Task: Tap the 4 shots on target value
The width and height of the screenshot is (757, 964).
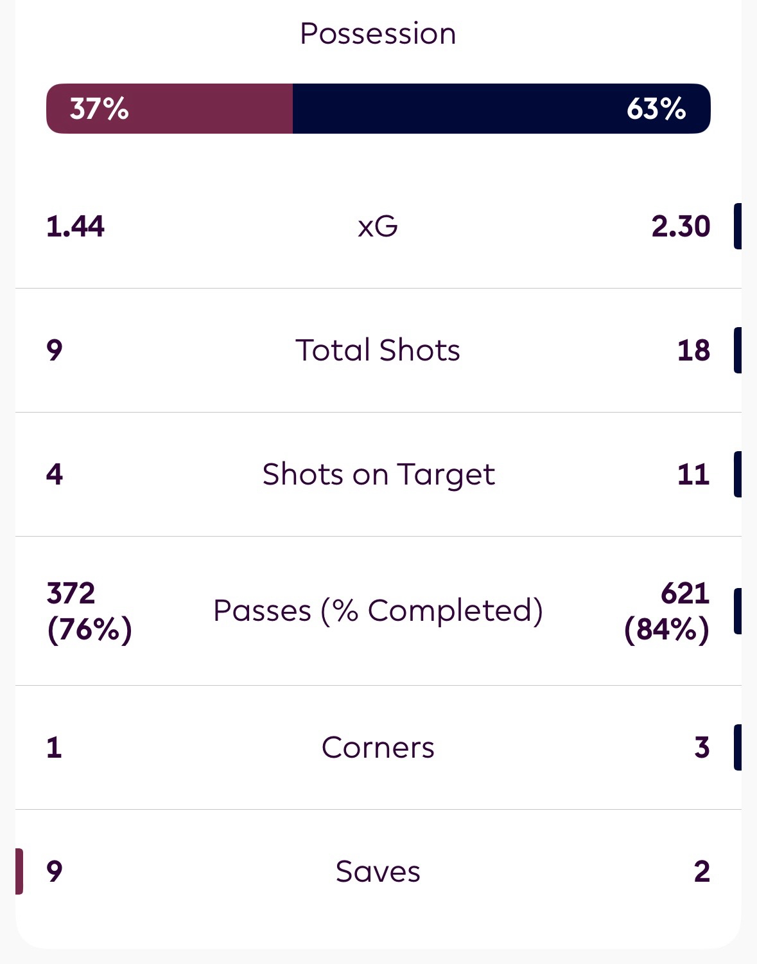Action: pos(55,474)
